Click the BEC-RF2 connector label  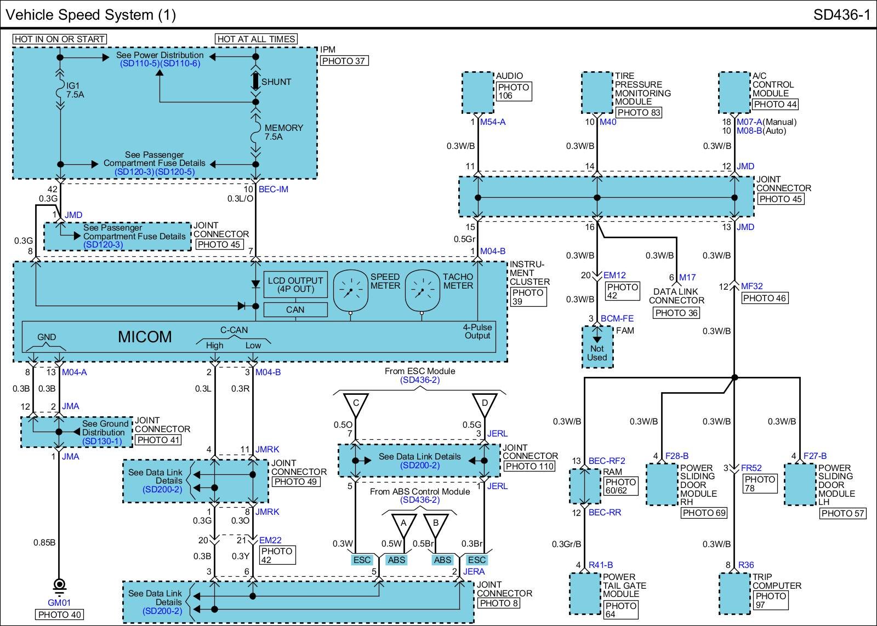pos(607,461)
